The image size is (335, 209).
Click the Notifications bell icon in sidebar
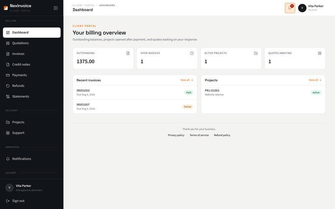(8, 159)
